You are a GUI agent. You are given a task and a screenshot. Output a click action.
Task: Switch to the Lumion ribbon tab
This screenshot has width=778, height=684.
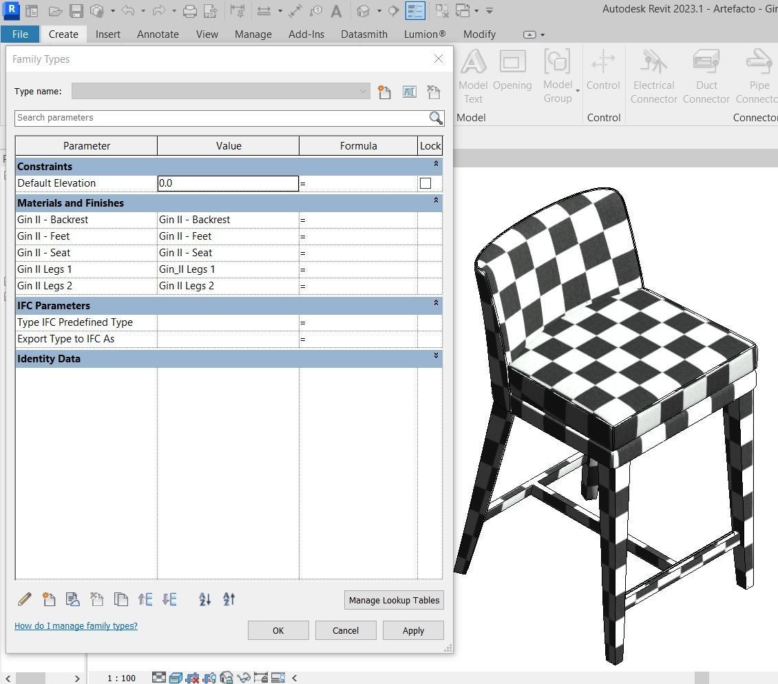coord(424,34)
